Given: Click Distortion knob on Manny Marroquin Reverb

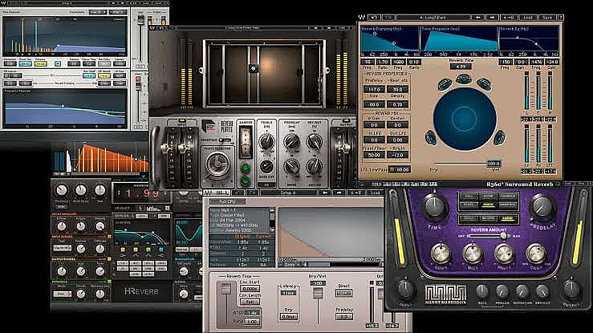Looking at the screenshot, I should 522,291.
